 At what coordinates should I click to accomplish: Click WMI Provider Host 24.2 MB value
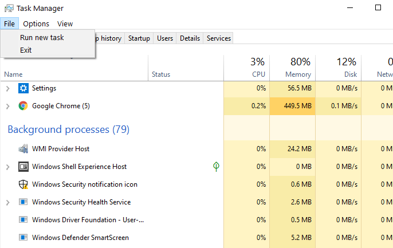(x=299, y=149)
